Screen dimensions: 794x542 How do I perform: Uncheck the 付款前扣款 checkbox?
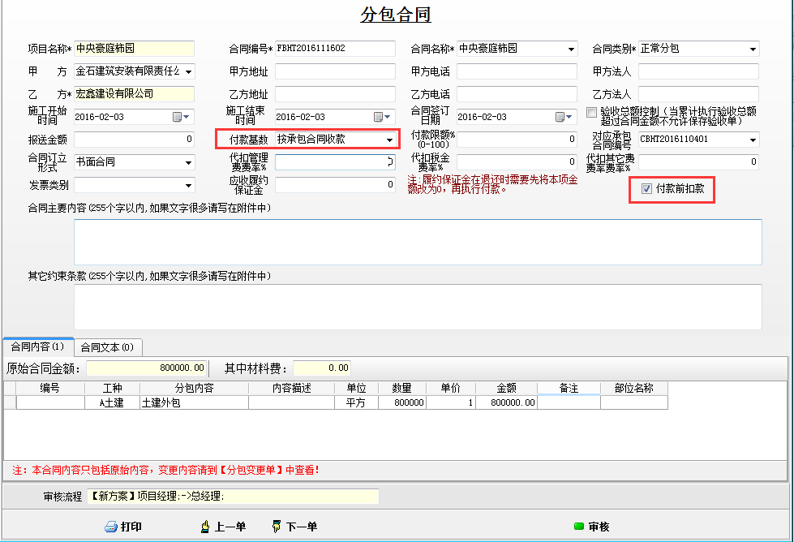point(646,188)
